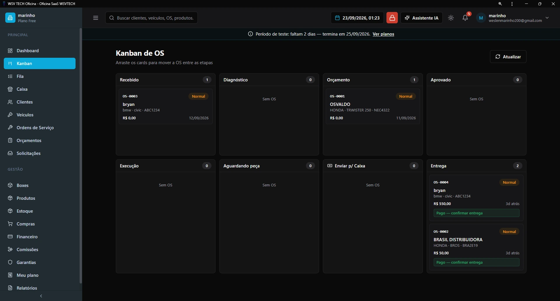Expand the marinho account dropdown chevron

click(x=547, y=18)
